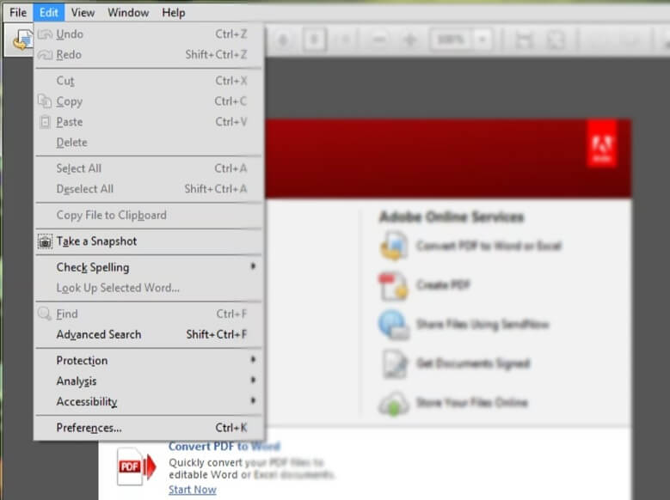Viewport: 670px width, 500px height.
Task: Click the export PDF toolbar icon
Action: (22, 40)
